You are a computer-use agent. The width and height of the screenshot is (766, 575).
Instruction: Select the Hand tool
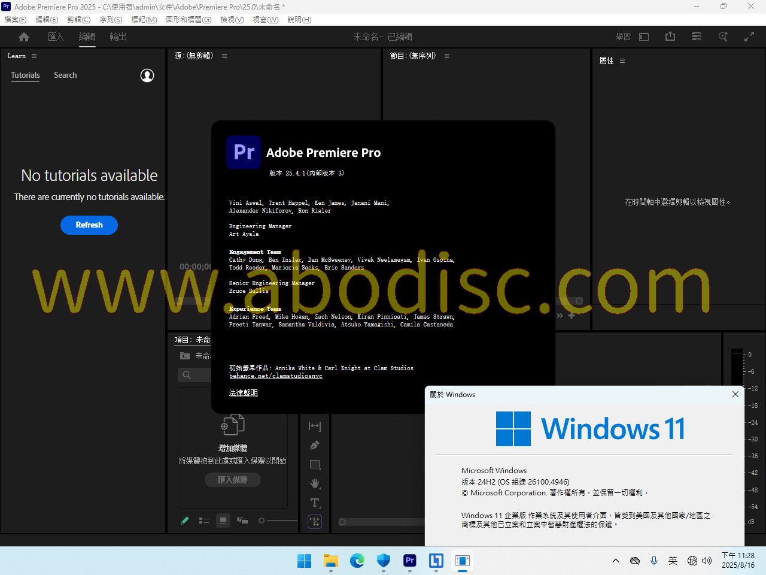315,483
